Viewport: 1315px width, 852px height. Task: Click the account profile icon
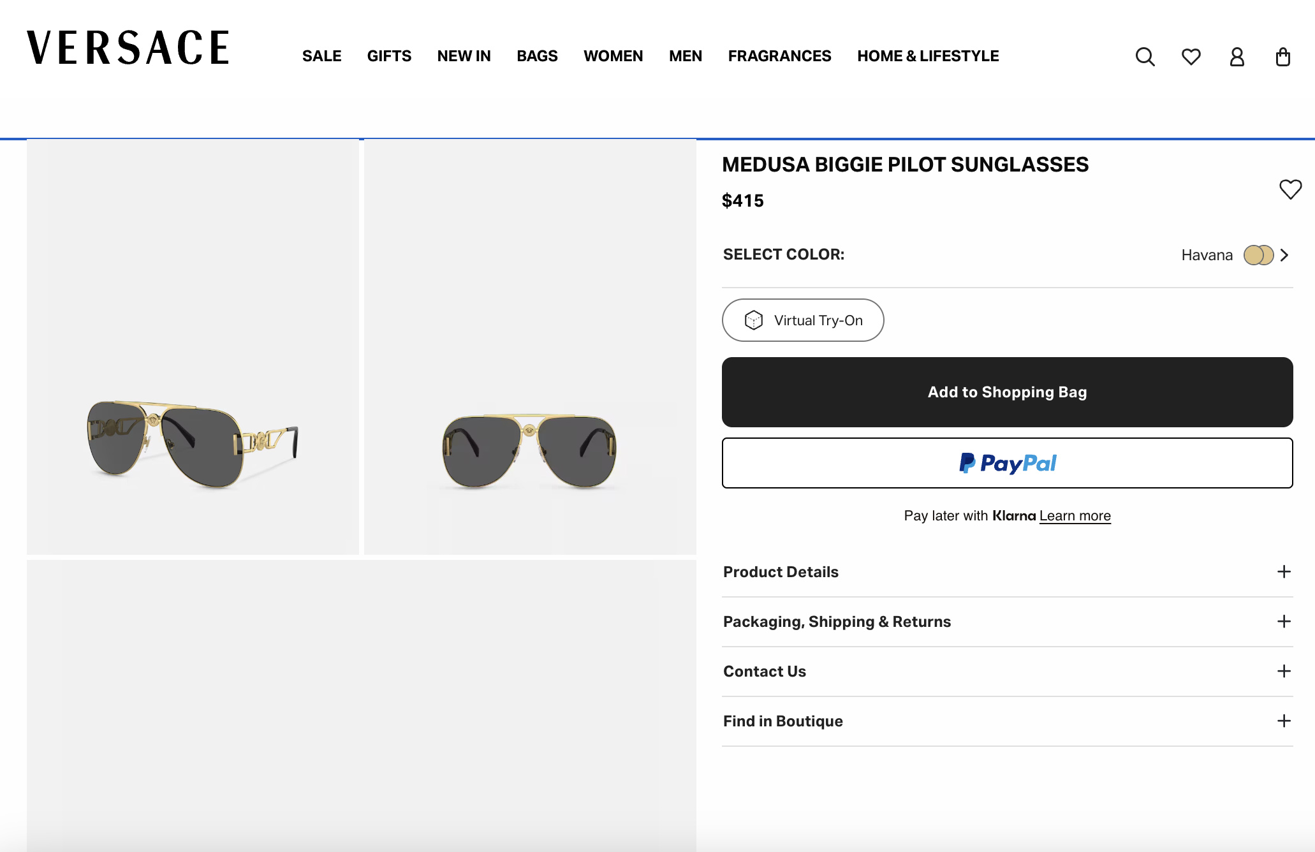[x=1237, y=57]
